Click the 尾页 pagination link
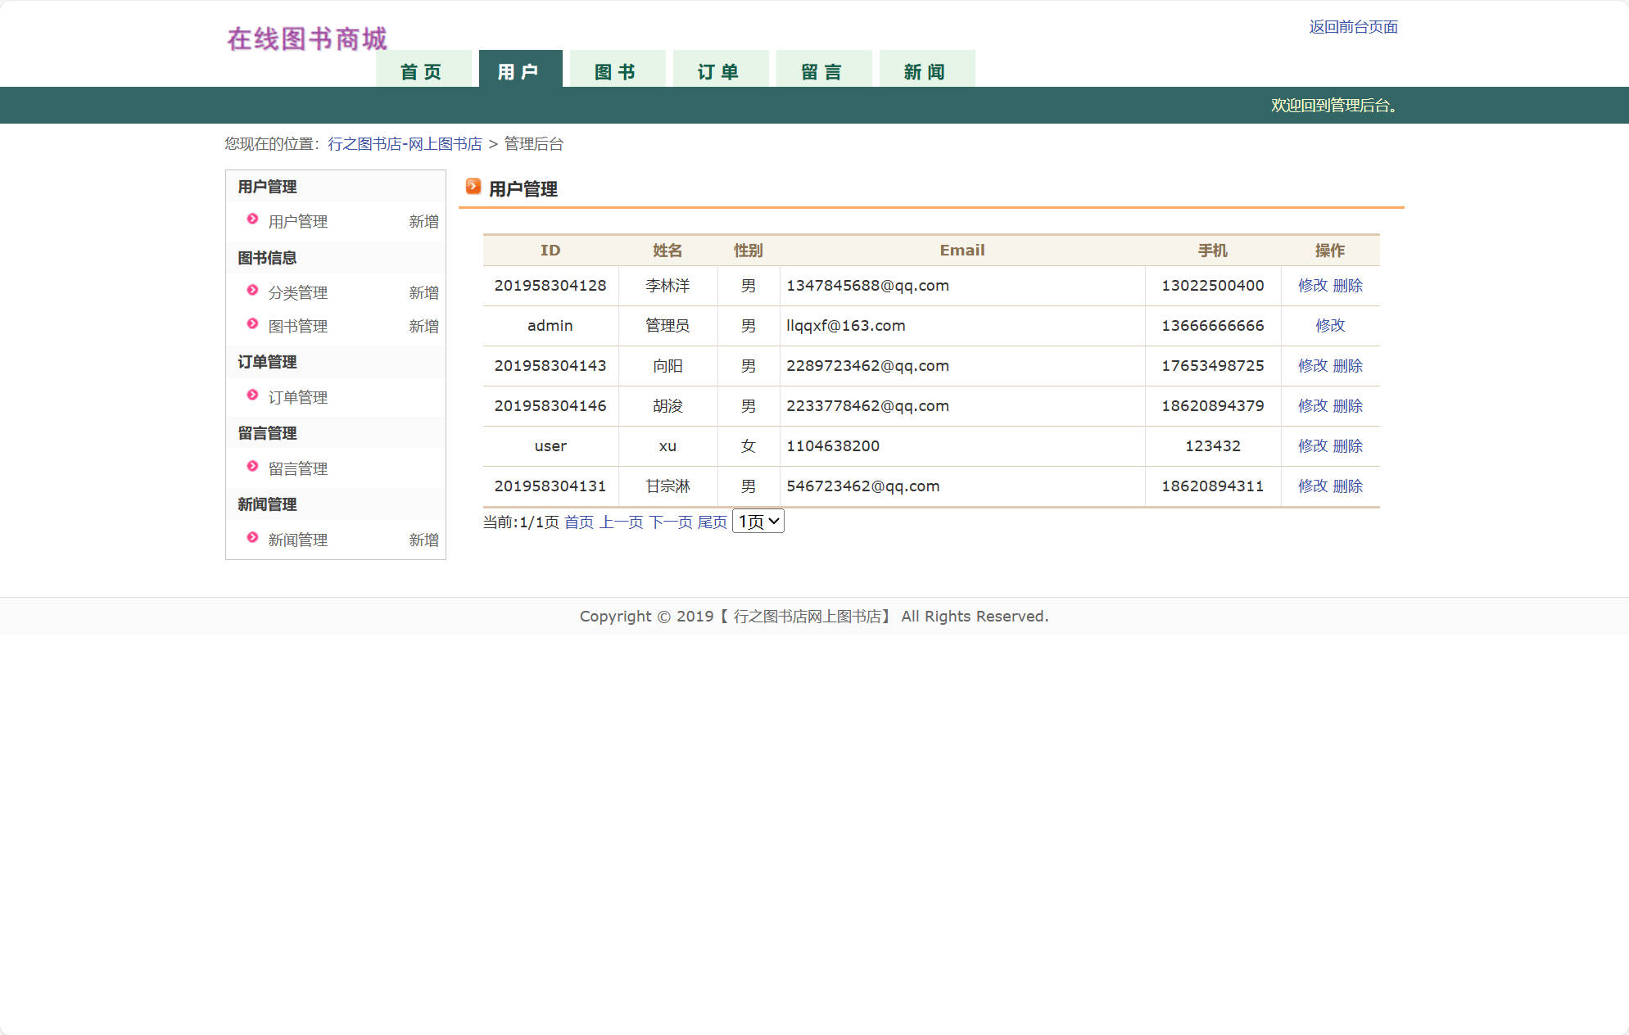 pos(712,522)
